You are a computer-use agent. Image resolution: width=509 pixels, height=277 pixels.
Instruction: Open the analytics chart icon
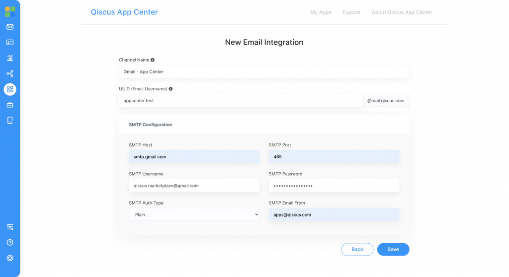(10, 58)
